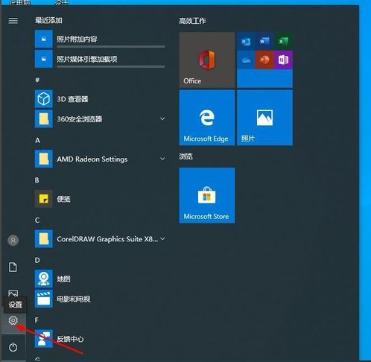Click the 反馈中心 label
Image resolution: width=371 pixels, height=362 pixels.
(x=70, y=339)
